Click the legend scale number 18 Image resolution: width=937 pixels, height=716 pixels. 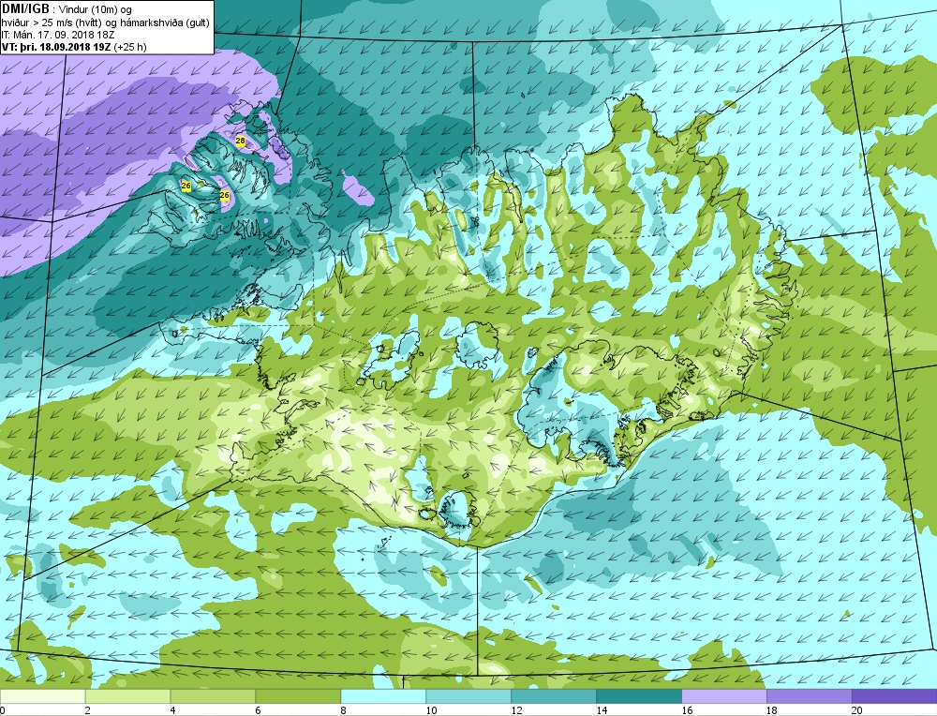pos(772,710)
